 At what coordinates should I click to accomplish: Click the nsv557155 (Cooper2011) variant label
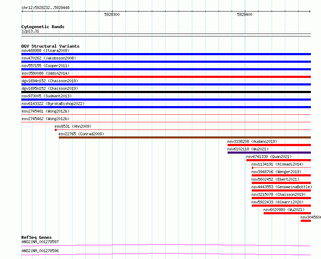coord(45,66)
